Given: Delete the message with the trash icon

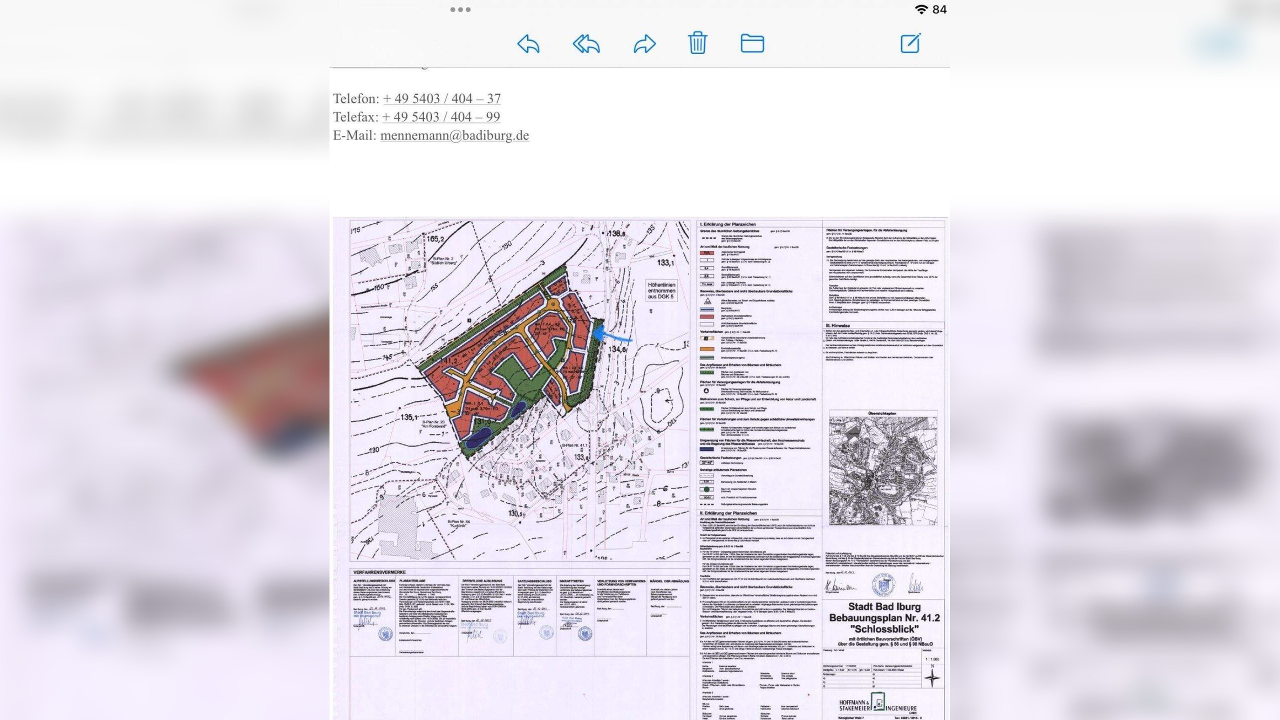Looking at the screenshot, I should pyautogui.click(x=697, y=43).
